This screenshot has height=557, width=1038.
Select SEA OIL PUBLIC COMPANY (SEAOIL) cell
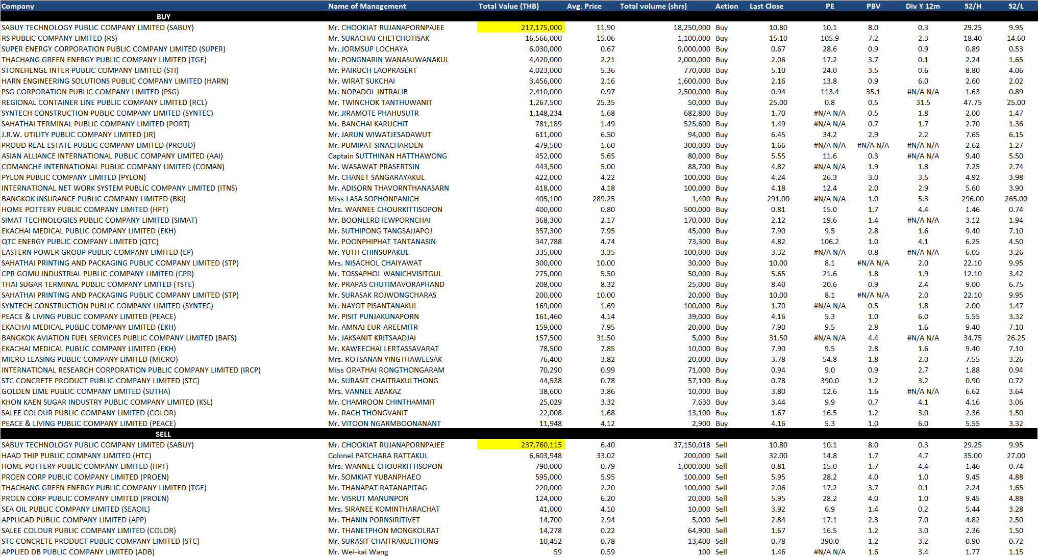click(x=76, y=509)
